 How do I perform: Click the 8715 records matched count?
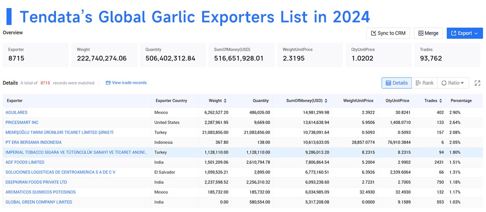45,83
